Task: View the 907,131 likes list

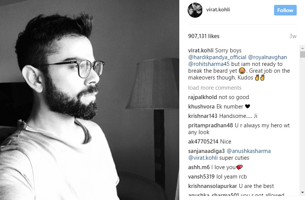Action: (x=204, y=36)
